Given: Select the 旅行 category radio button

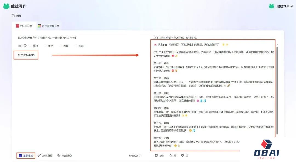Looking at the screenshot, I should point(30,45).
